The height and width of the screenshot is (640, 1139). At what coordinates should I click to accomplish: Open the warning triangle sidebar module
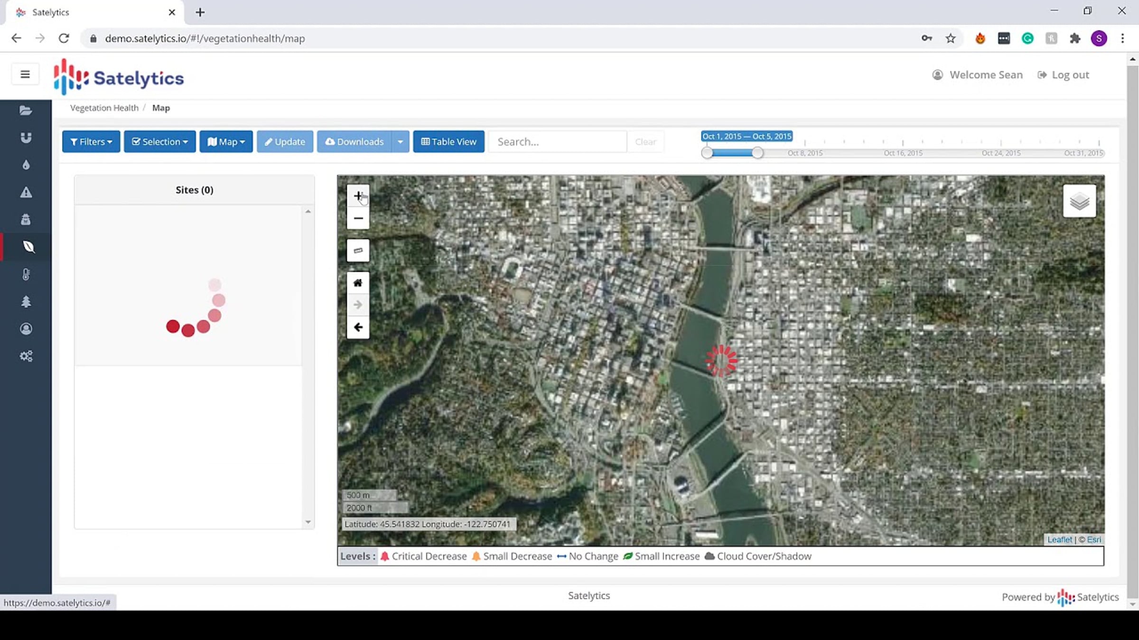[x=26, y=192]
